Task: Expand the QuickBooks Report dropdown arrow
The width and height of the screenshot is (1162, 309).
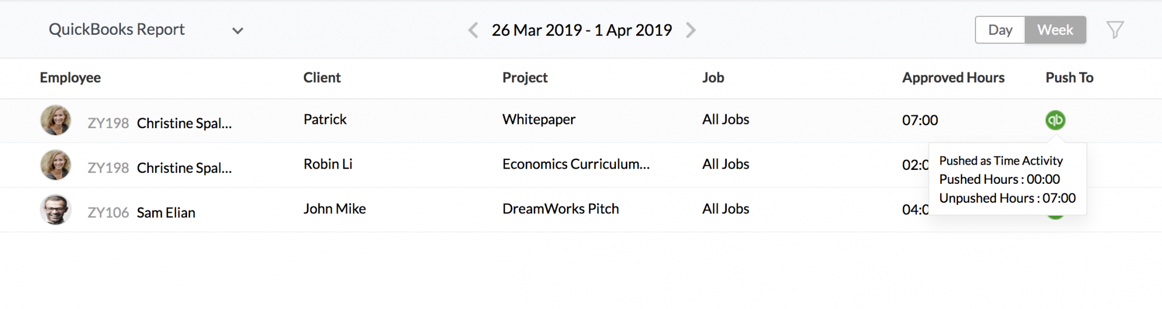Action: pyautogui.click(x=238, y=31)
